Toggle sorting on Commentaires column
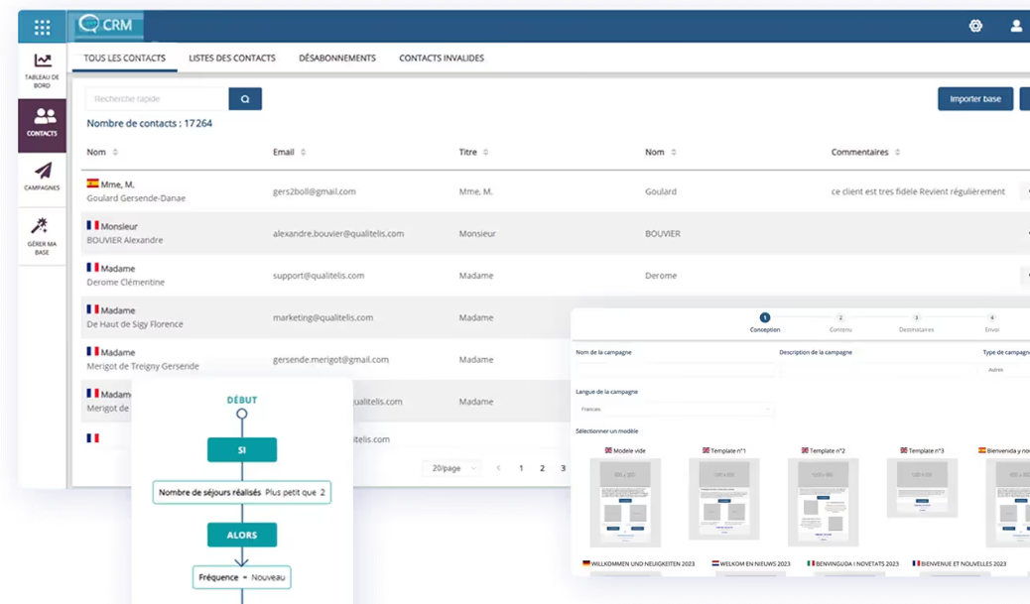The image size is (1030, 604). pos(897,153)
